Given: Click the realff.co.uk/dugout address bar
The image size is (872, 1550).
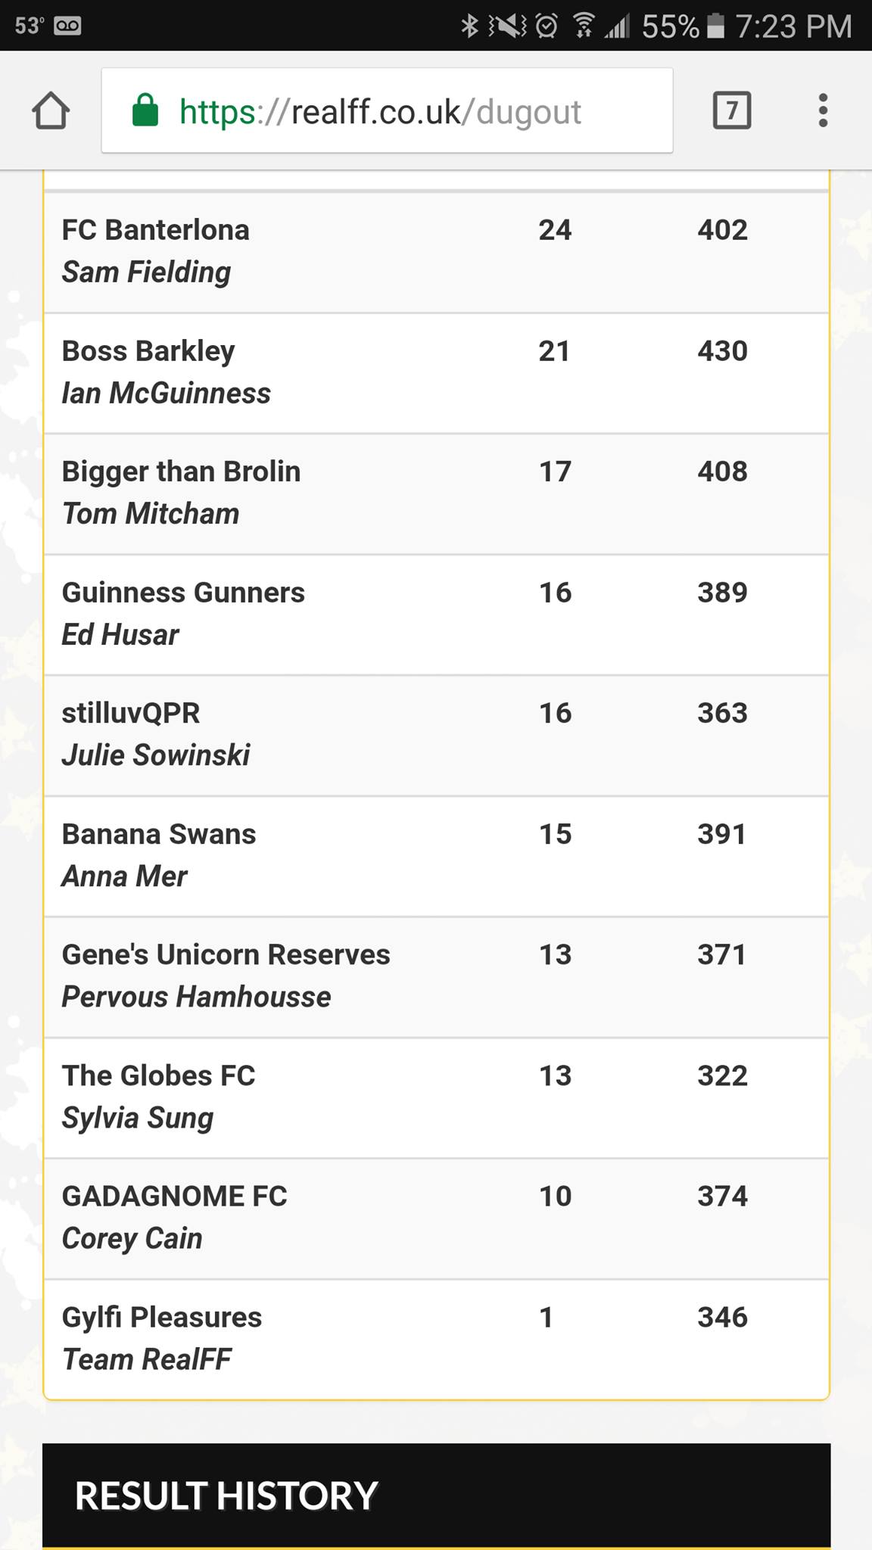Looking at the screenshot, I should point(387,110).
